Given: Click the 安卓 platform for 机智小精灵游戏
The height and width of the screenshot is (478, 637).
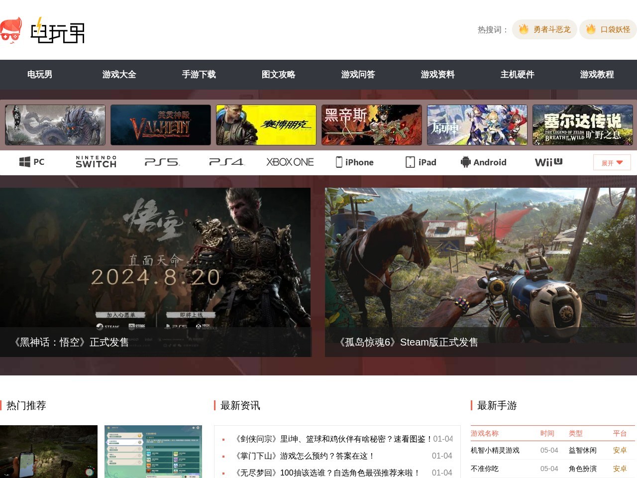Looking at the screenshot, I should point(620,451).
